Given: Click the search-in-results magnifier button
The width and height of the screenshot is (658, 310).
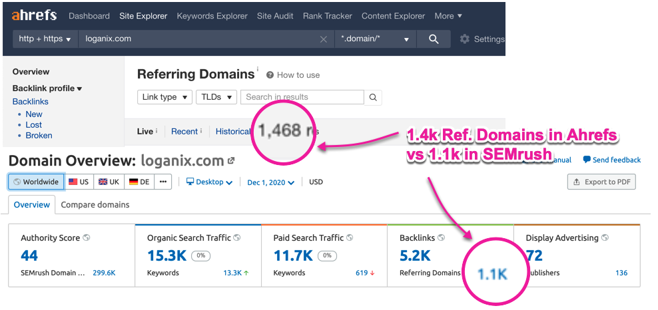Looking at the screenshot, I should tap(373, 97).
